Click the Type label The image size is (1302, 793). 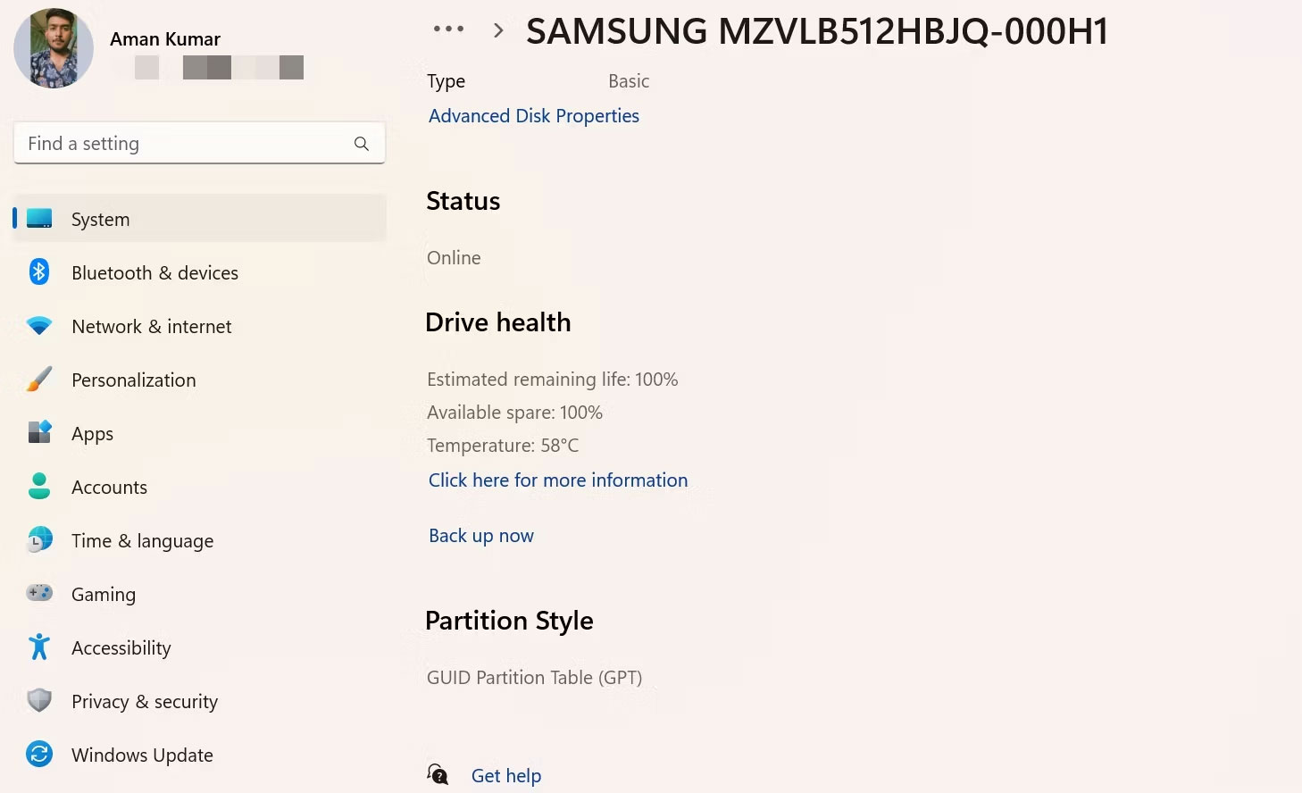coord(447,82)
